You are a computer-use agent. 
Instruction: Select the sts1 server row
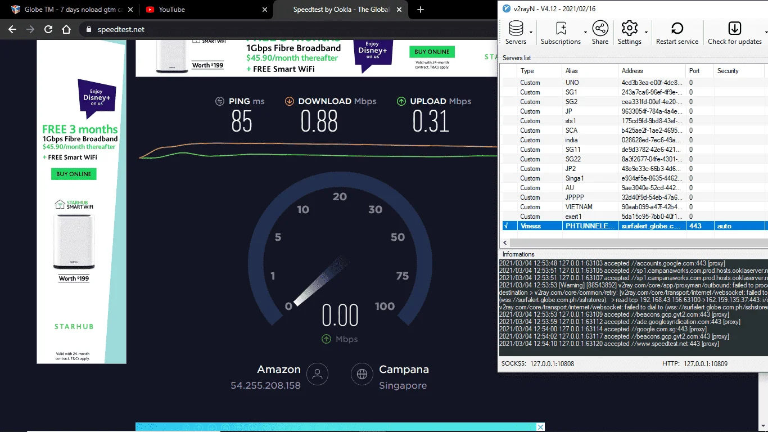pos(633,121)
